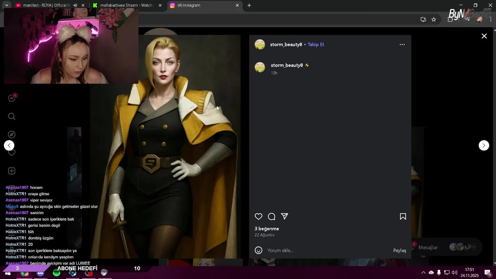Go to the previous post arrow
Screen dimensions: 496x279
pos(9,145)
